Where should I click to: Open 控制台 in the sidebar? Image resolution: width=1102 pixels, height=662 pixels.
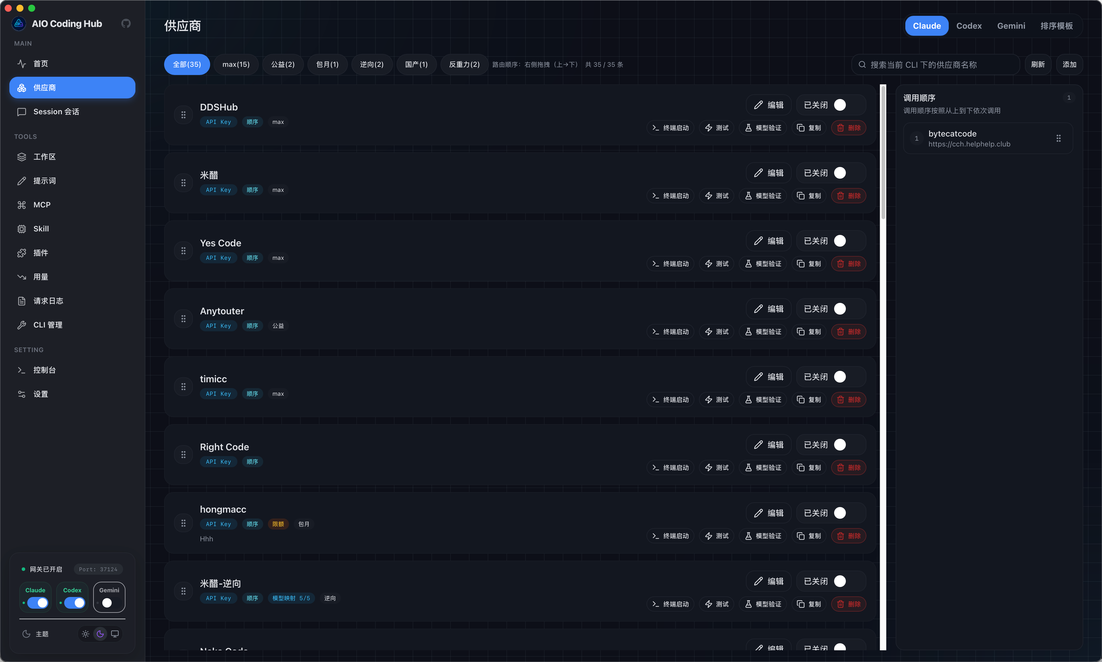point(72,370)
